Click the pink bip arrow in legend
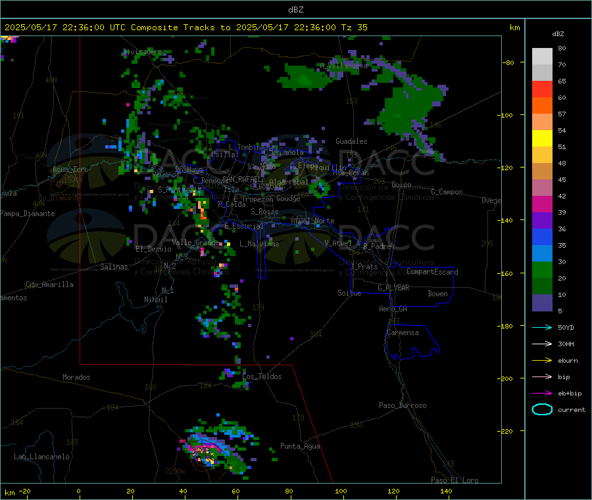 coord(542,376)
